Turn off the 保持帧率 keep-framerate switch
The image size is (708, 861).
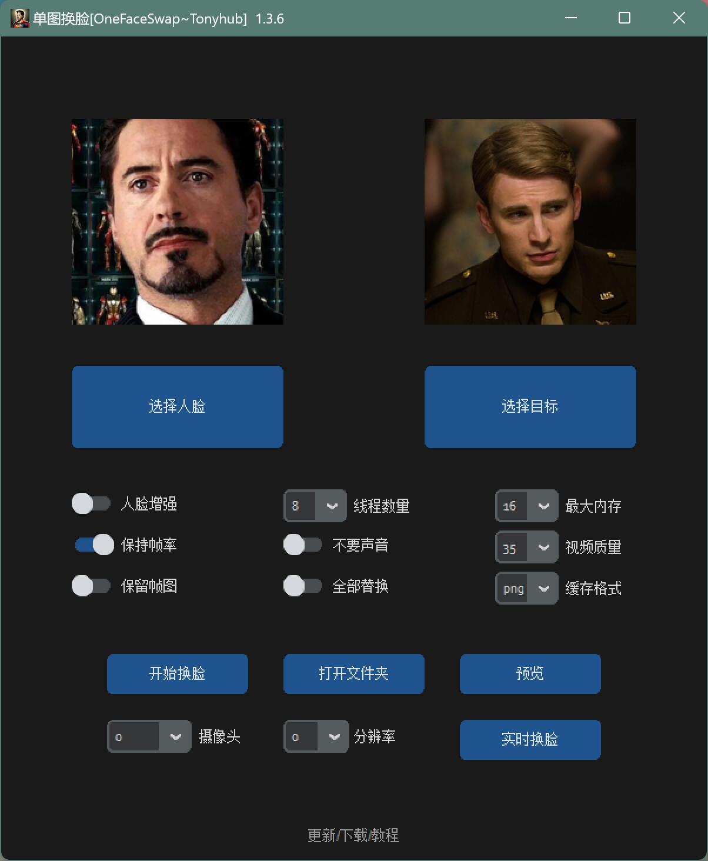click(94, 545)
